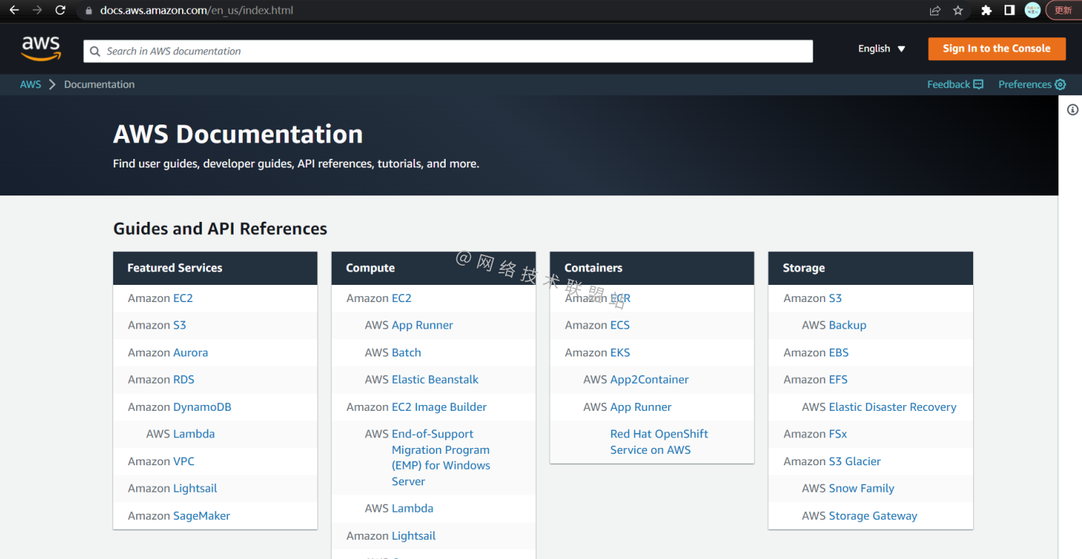This screenshot has width=1082, height=559.
Task: Click the AWS logo
Action: pyautogui.click(x=41, y=49)
